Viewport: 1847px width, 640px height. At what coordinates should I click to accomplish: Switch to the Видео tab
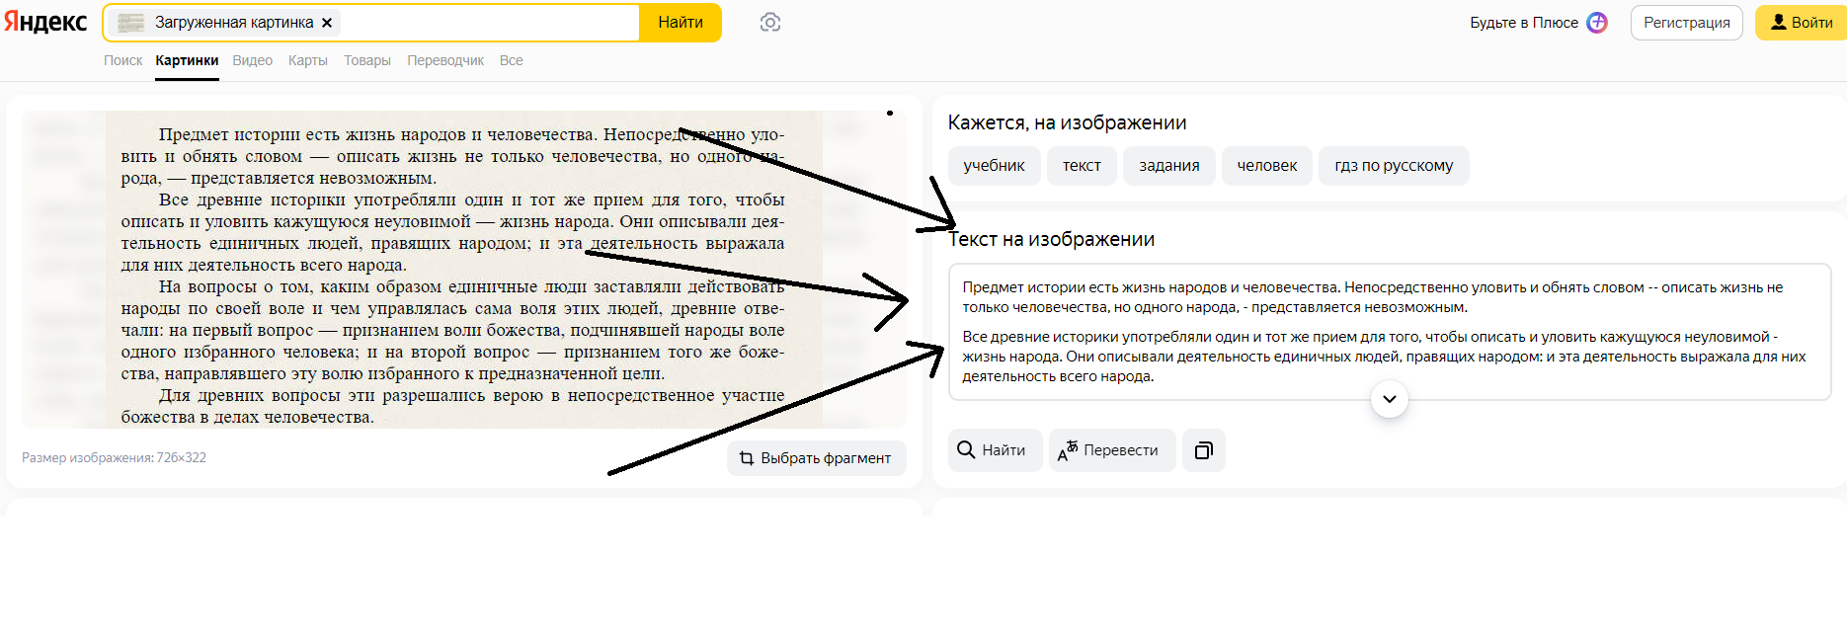(x=252, y=60)
